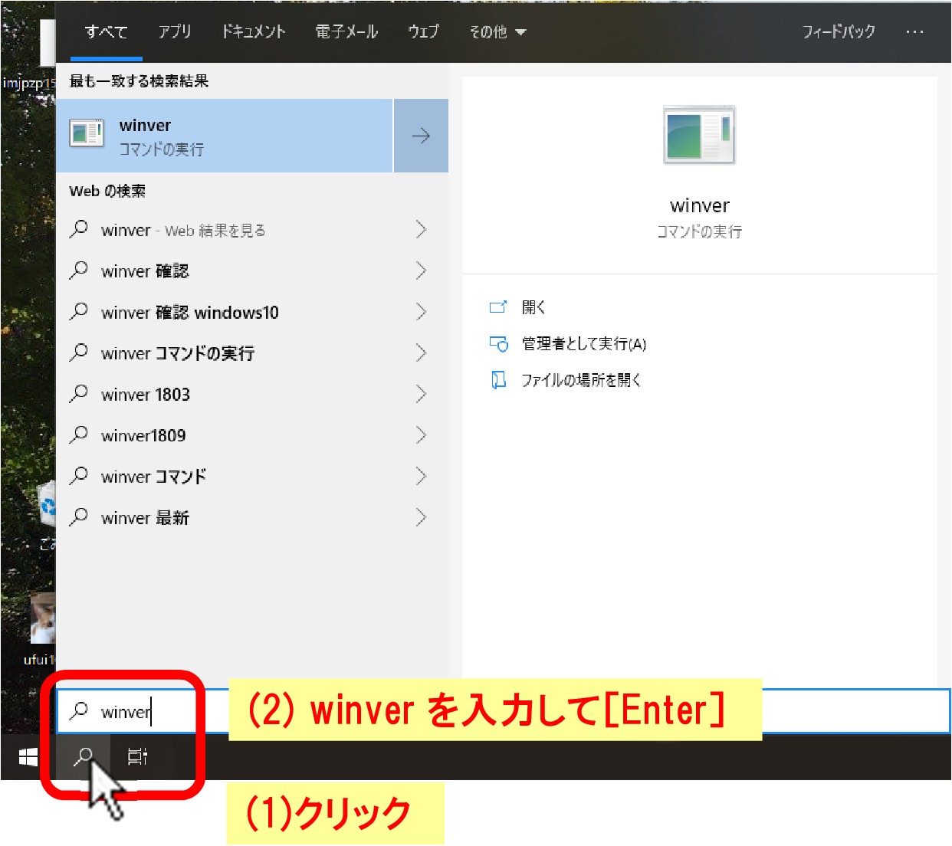952x846 pixels.
Task: Expand 'winver - Web 結果を見る' chevron
Action: tap(421, 229)
